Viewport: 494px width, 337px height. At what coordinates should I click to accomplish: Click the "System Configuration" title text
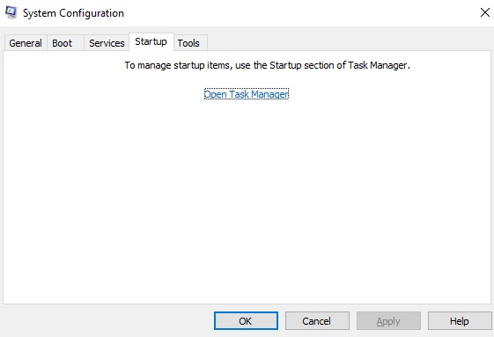pyautogui.click(x=73, y=13)
